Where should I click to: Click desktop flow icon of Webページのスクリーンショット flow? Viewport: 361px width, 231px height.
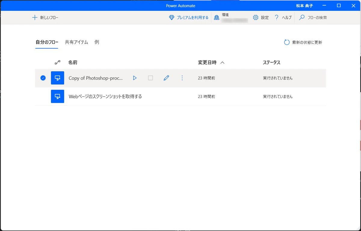(57, 96)
